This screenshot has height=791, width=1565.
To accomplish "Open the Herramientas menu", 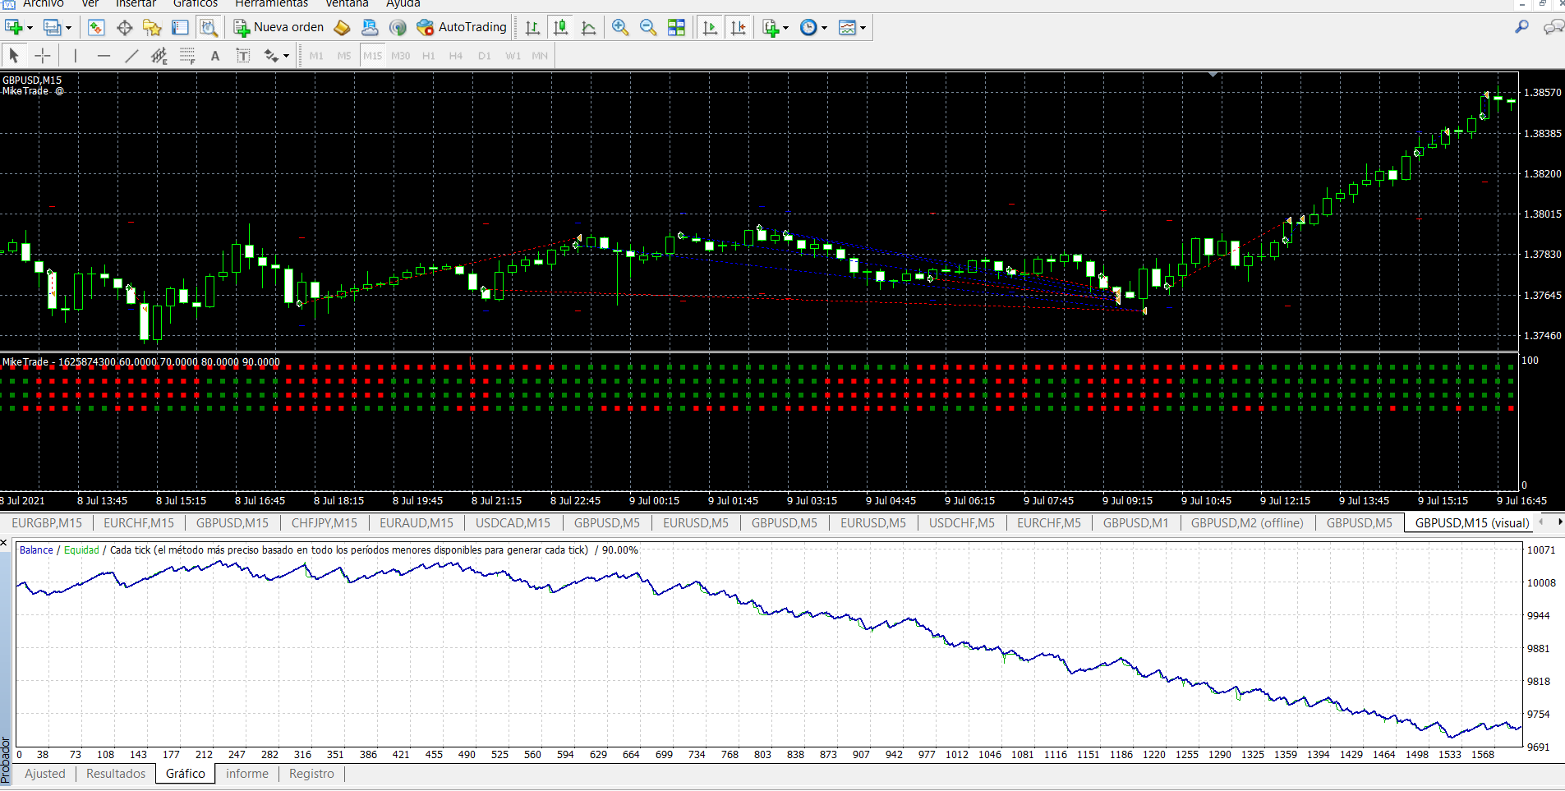I will [x=271, y=4].
